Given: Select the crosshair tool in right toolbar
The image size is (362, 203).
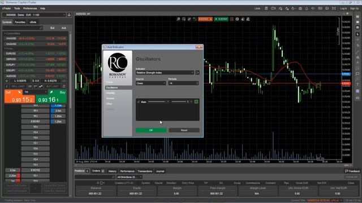Looking at the screenshot, I should pos(357,39).
